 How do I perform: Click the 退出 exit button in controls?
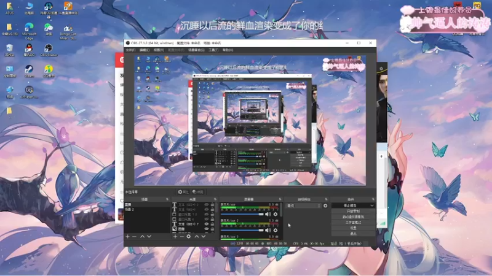coord(353,234)
